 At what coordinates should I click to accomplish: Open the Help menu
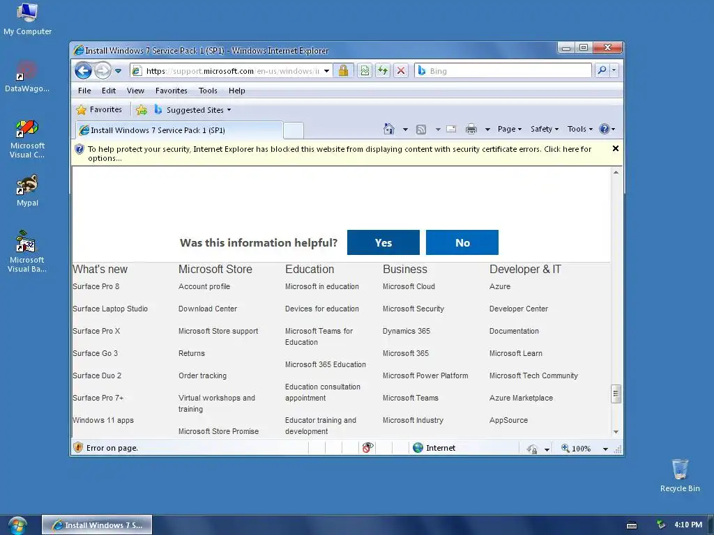(237, 91)
